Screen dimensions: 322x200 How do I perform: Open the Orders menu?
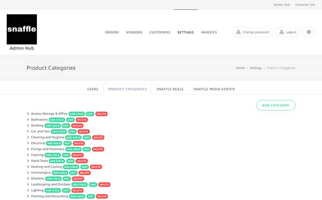[112, 32]
